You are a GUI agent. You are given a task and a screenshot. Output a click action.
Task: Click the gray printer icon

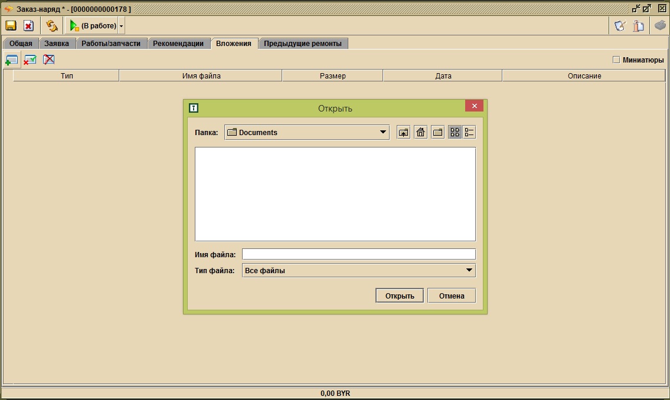tap(660, 25)
